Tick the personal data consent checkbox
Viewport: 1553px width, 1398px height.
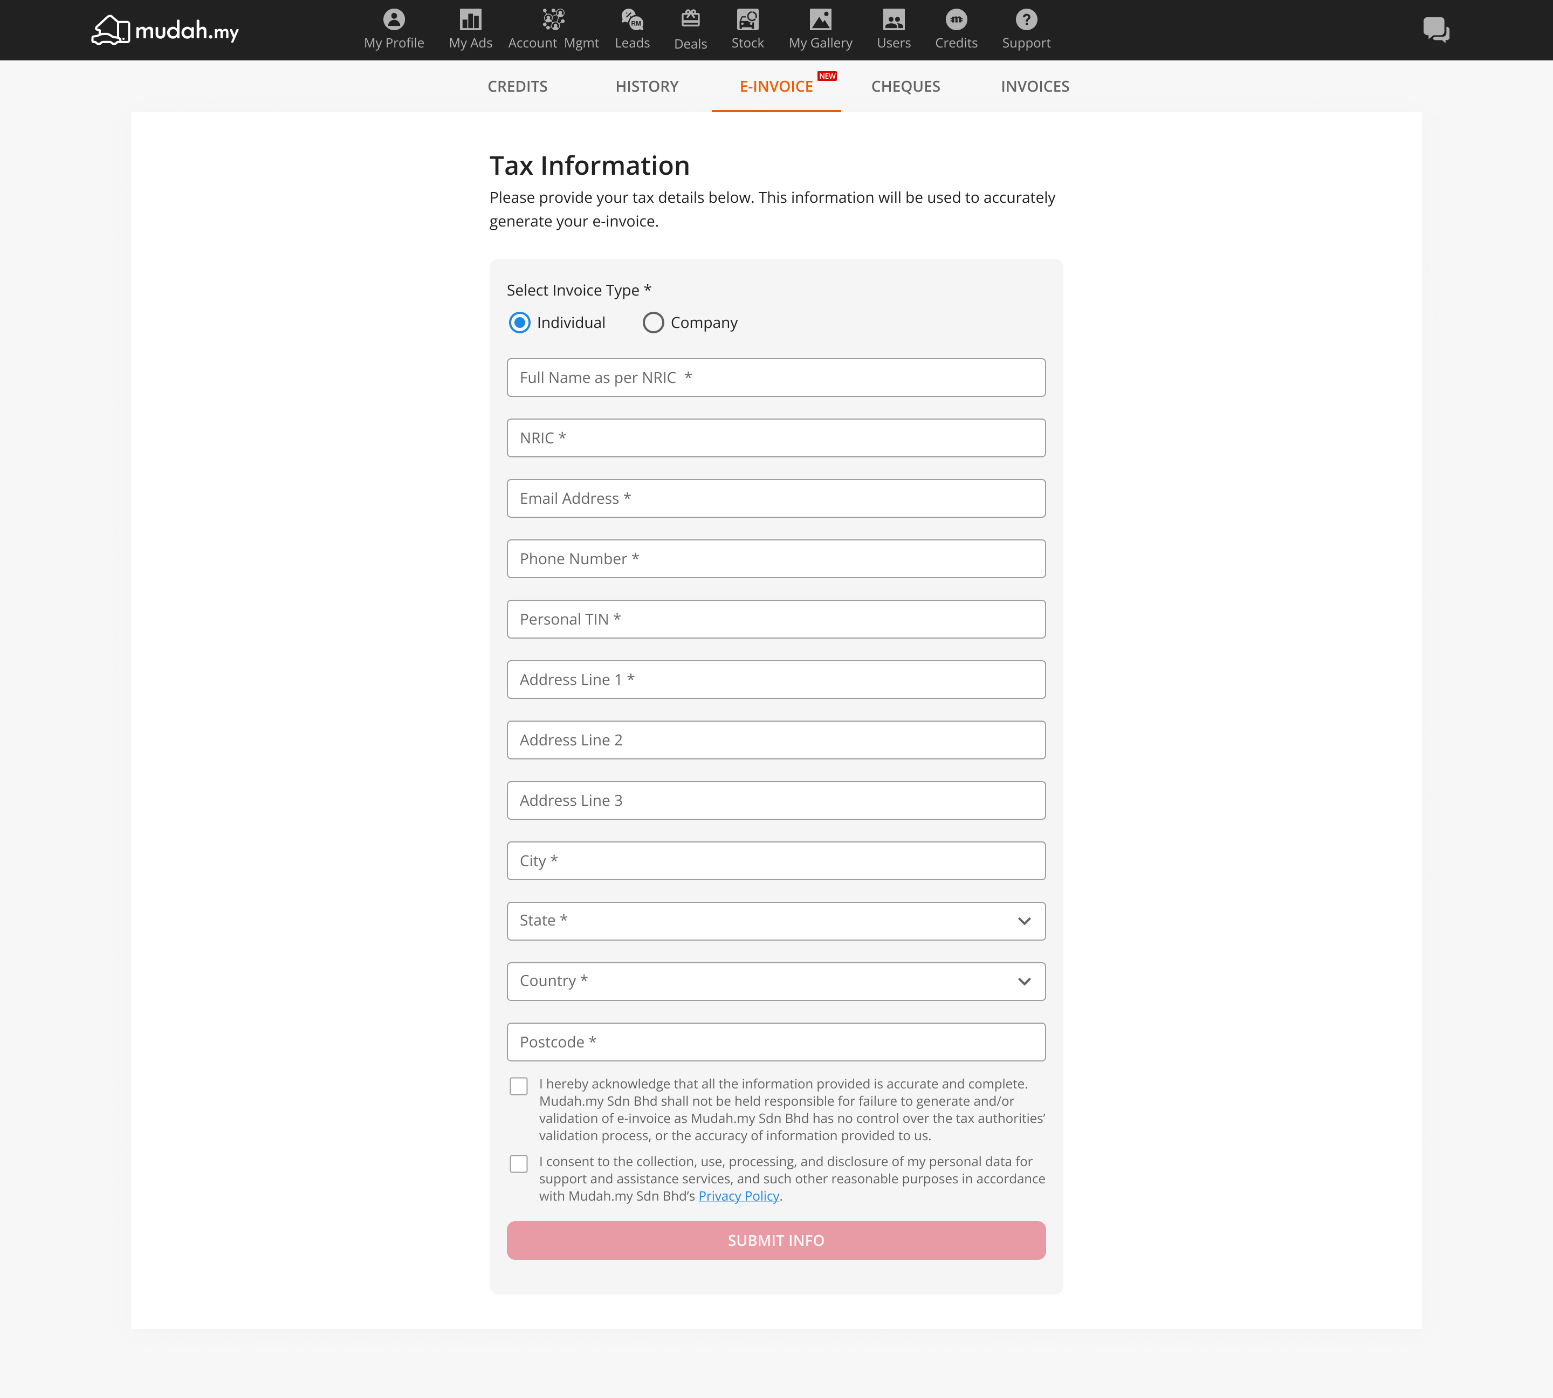click(x=519, y=1164)
